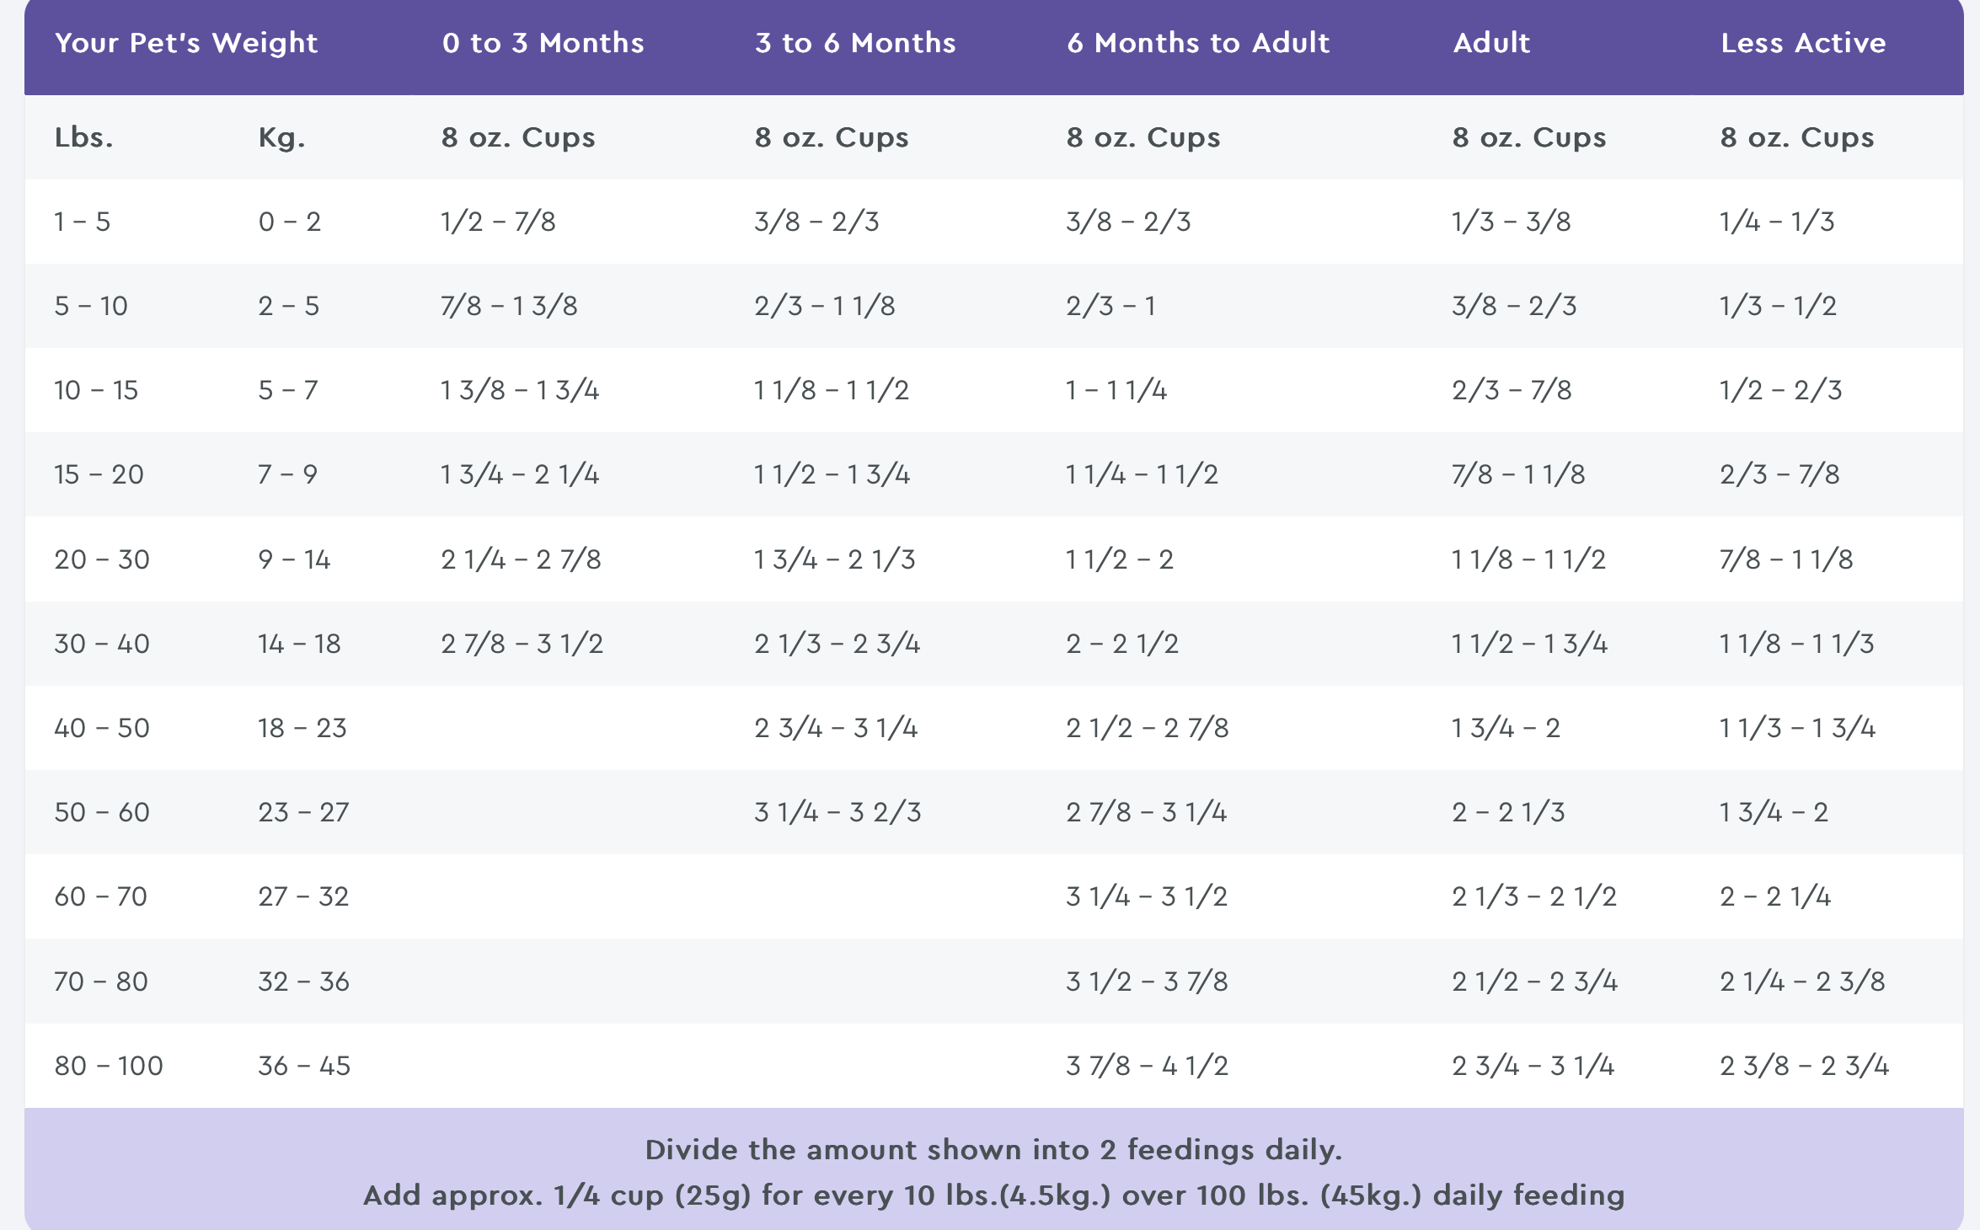The width and height of the screenshot is (1980, 1230).
Task: Click the "Lbs." subheader label
Action: pos(83,137)
